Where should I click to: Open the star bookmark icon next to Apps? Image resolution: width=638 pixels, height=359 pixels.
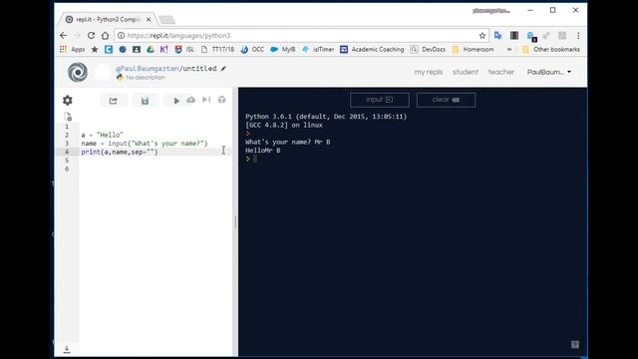[x=95, y=49]
